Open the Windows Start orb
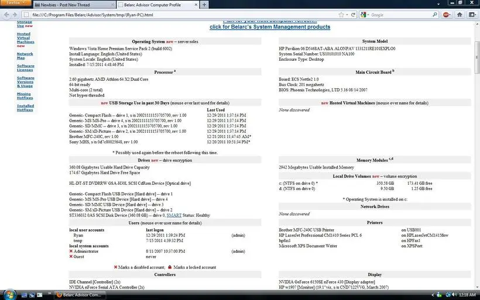480x300 pixels. 9,295
